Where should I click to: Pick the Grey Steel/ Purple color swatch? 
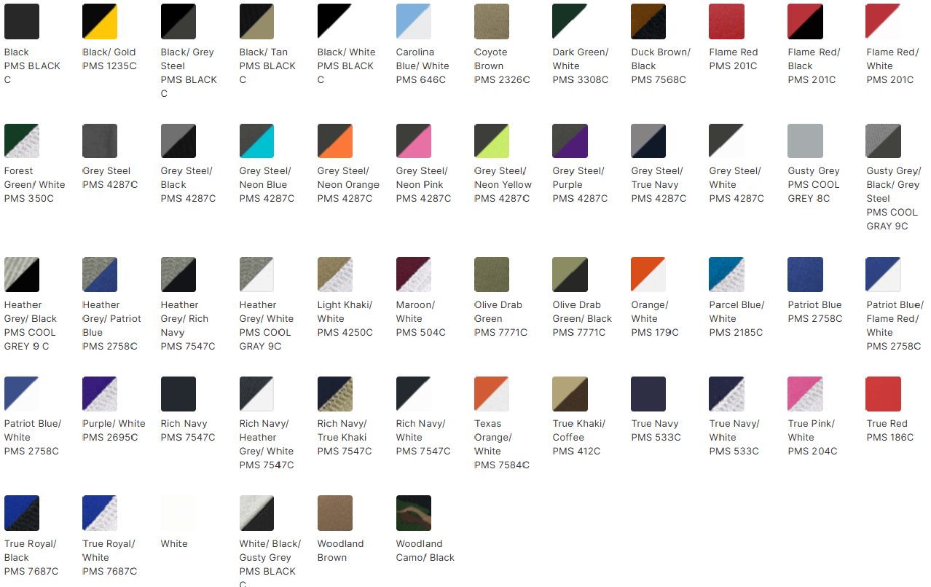point(569,141)
